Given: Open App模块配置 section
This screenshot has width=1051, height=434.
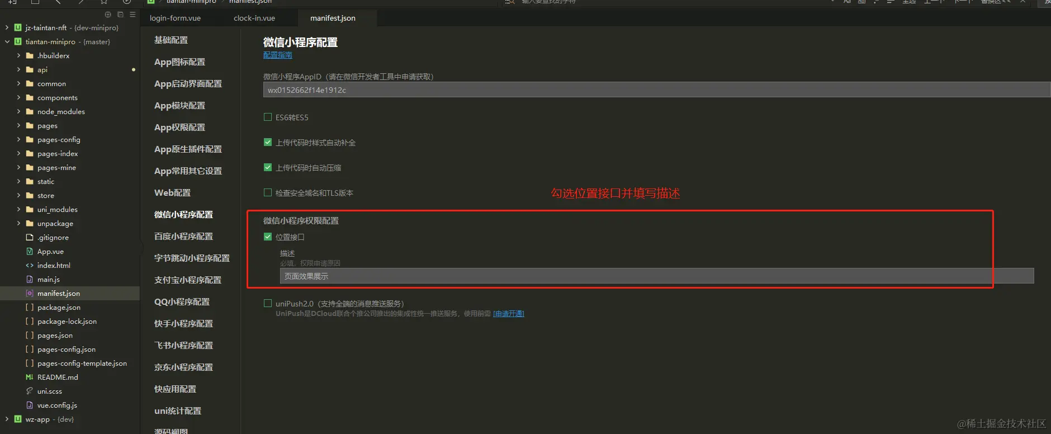Looking at the screenshot, I should pyautogui.click(x=179, y=105).
